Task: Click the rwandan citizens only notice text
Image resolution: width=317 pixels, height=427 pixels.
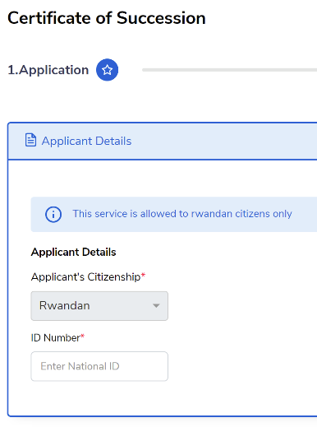Action: coord(182,214)
